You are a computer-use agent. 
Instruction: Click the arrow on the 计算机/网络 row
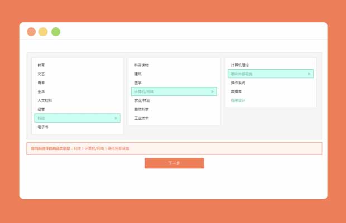coord(212,91)
